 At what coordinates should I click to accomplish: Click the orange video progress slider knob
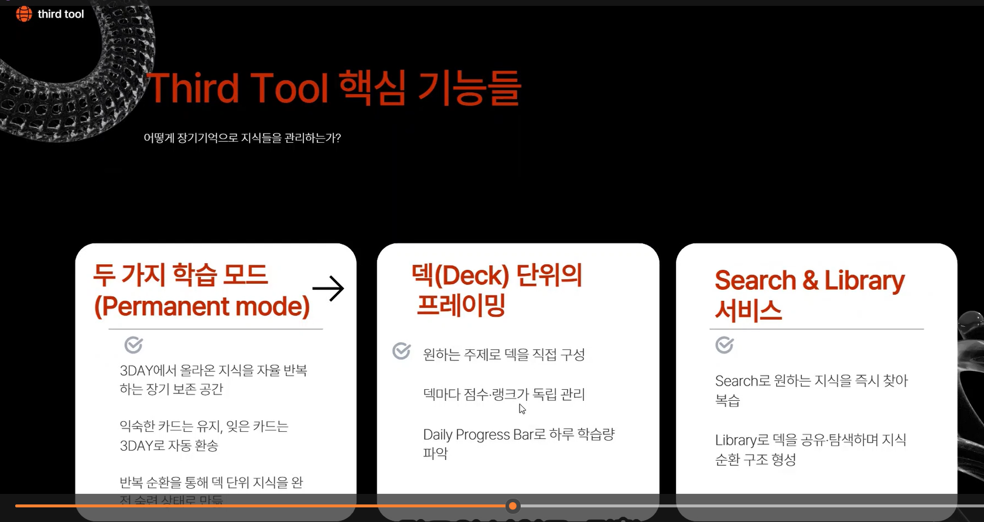pyautogui.click(x=512, y=506)
